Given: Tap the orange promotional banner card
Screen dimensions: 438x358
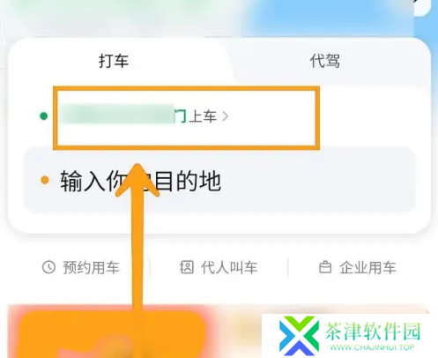Looking at the screenshot, I should (x=112, y=333).
